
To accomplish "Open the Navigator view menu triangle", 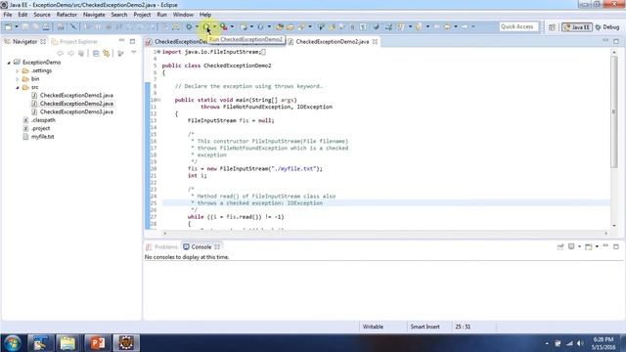I will [134, 52].
